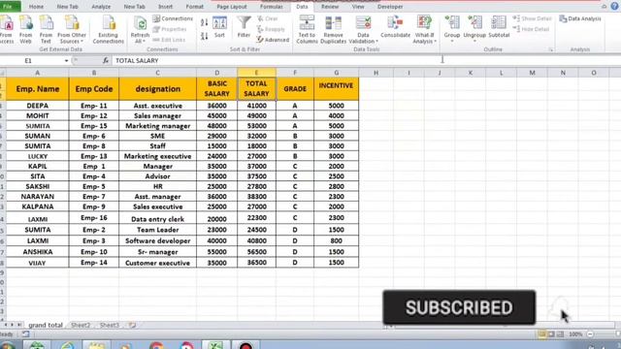Switch to the Page Layout tab
Image resolution: width=621 pixels, height=349 pixels.
coord(232,7)
